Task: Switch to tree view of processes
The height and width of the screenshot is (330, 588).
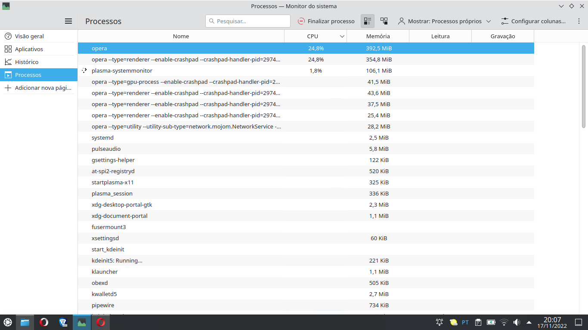Action: coord(384,21)
